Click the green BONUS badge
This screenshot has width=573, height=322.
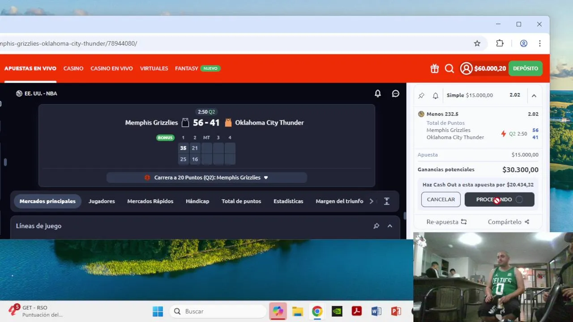165,137
